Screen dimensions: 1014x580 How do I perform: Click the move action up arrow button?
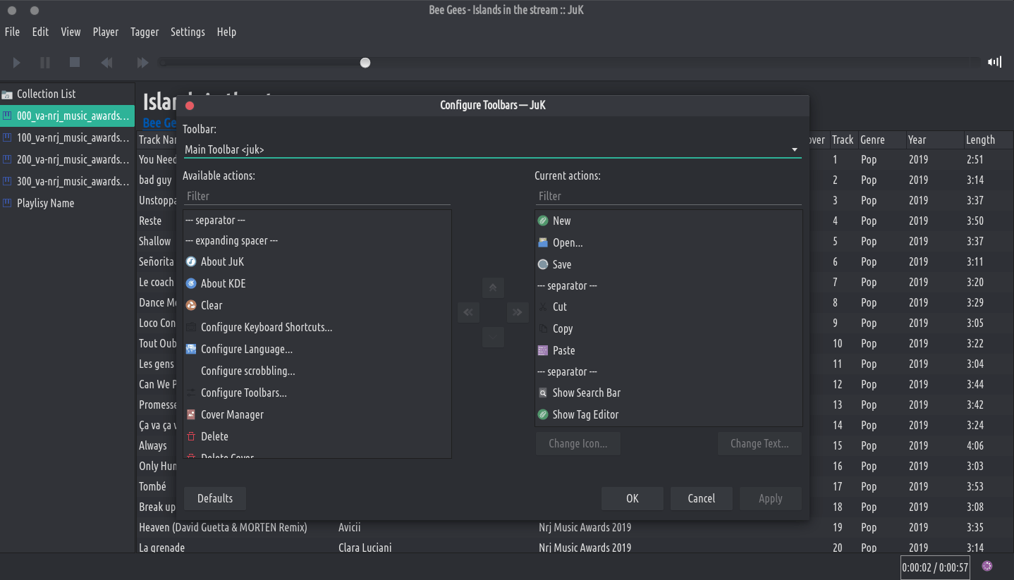click(493, 288)
